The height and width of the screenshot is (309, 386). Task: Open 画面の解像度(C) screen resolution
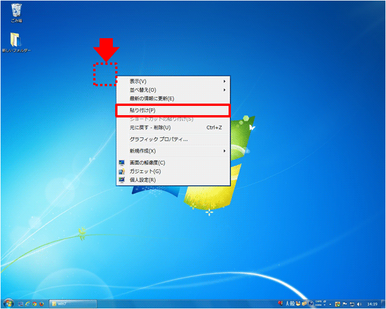pyautogui.click(x=173, y=163)
